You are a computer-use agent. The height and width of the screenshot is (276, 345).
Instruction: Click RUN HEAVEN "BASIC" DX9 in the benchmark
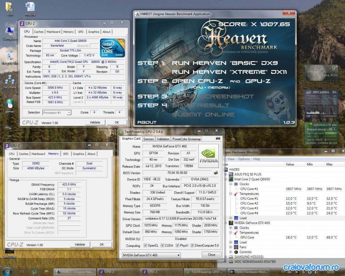coord(225,63)
